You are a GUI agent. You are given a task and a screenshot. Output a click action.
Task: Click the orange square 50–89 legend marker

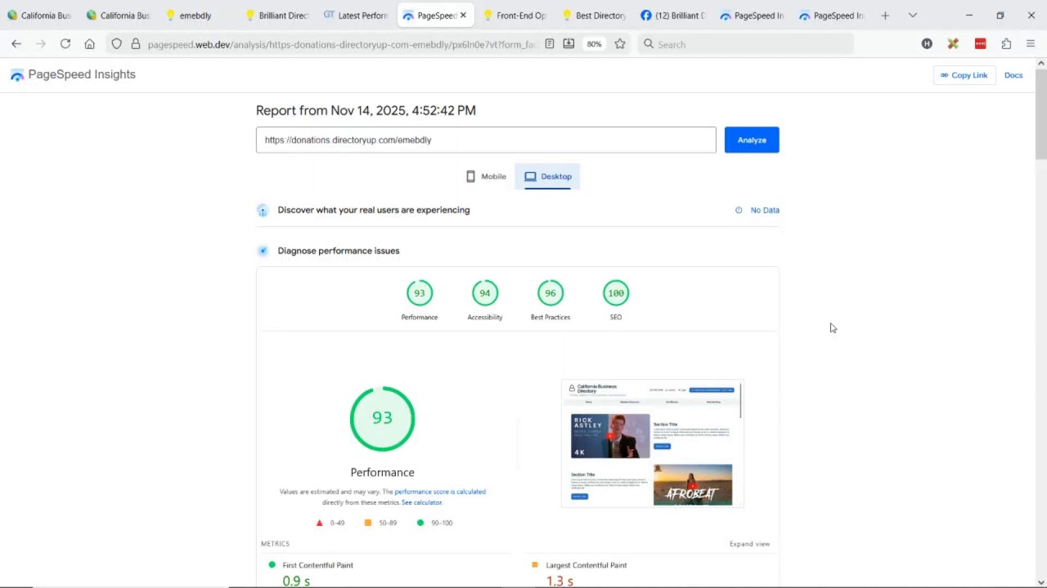point(368,523)
